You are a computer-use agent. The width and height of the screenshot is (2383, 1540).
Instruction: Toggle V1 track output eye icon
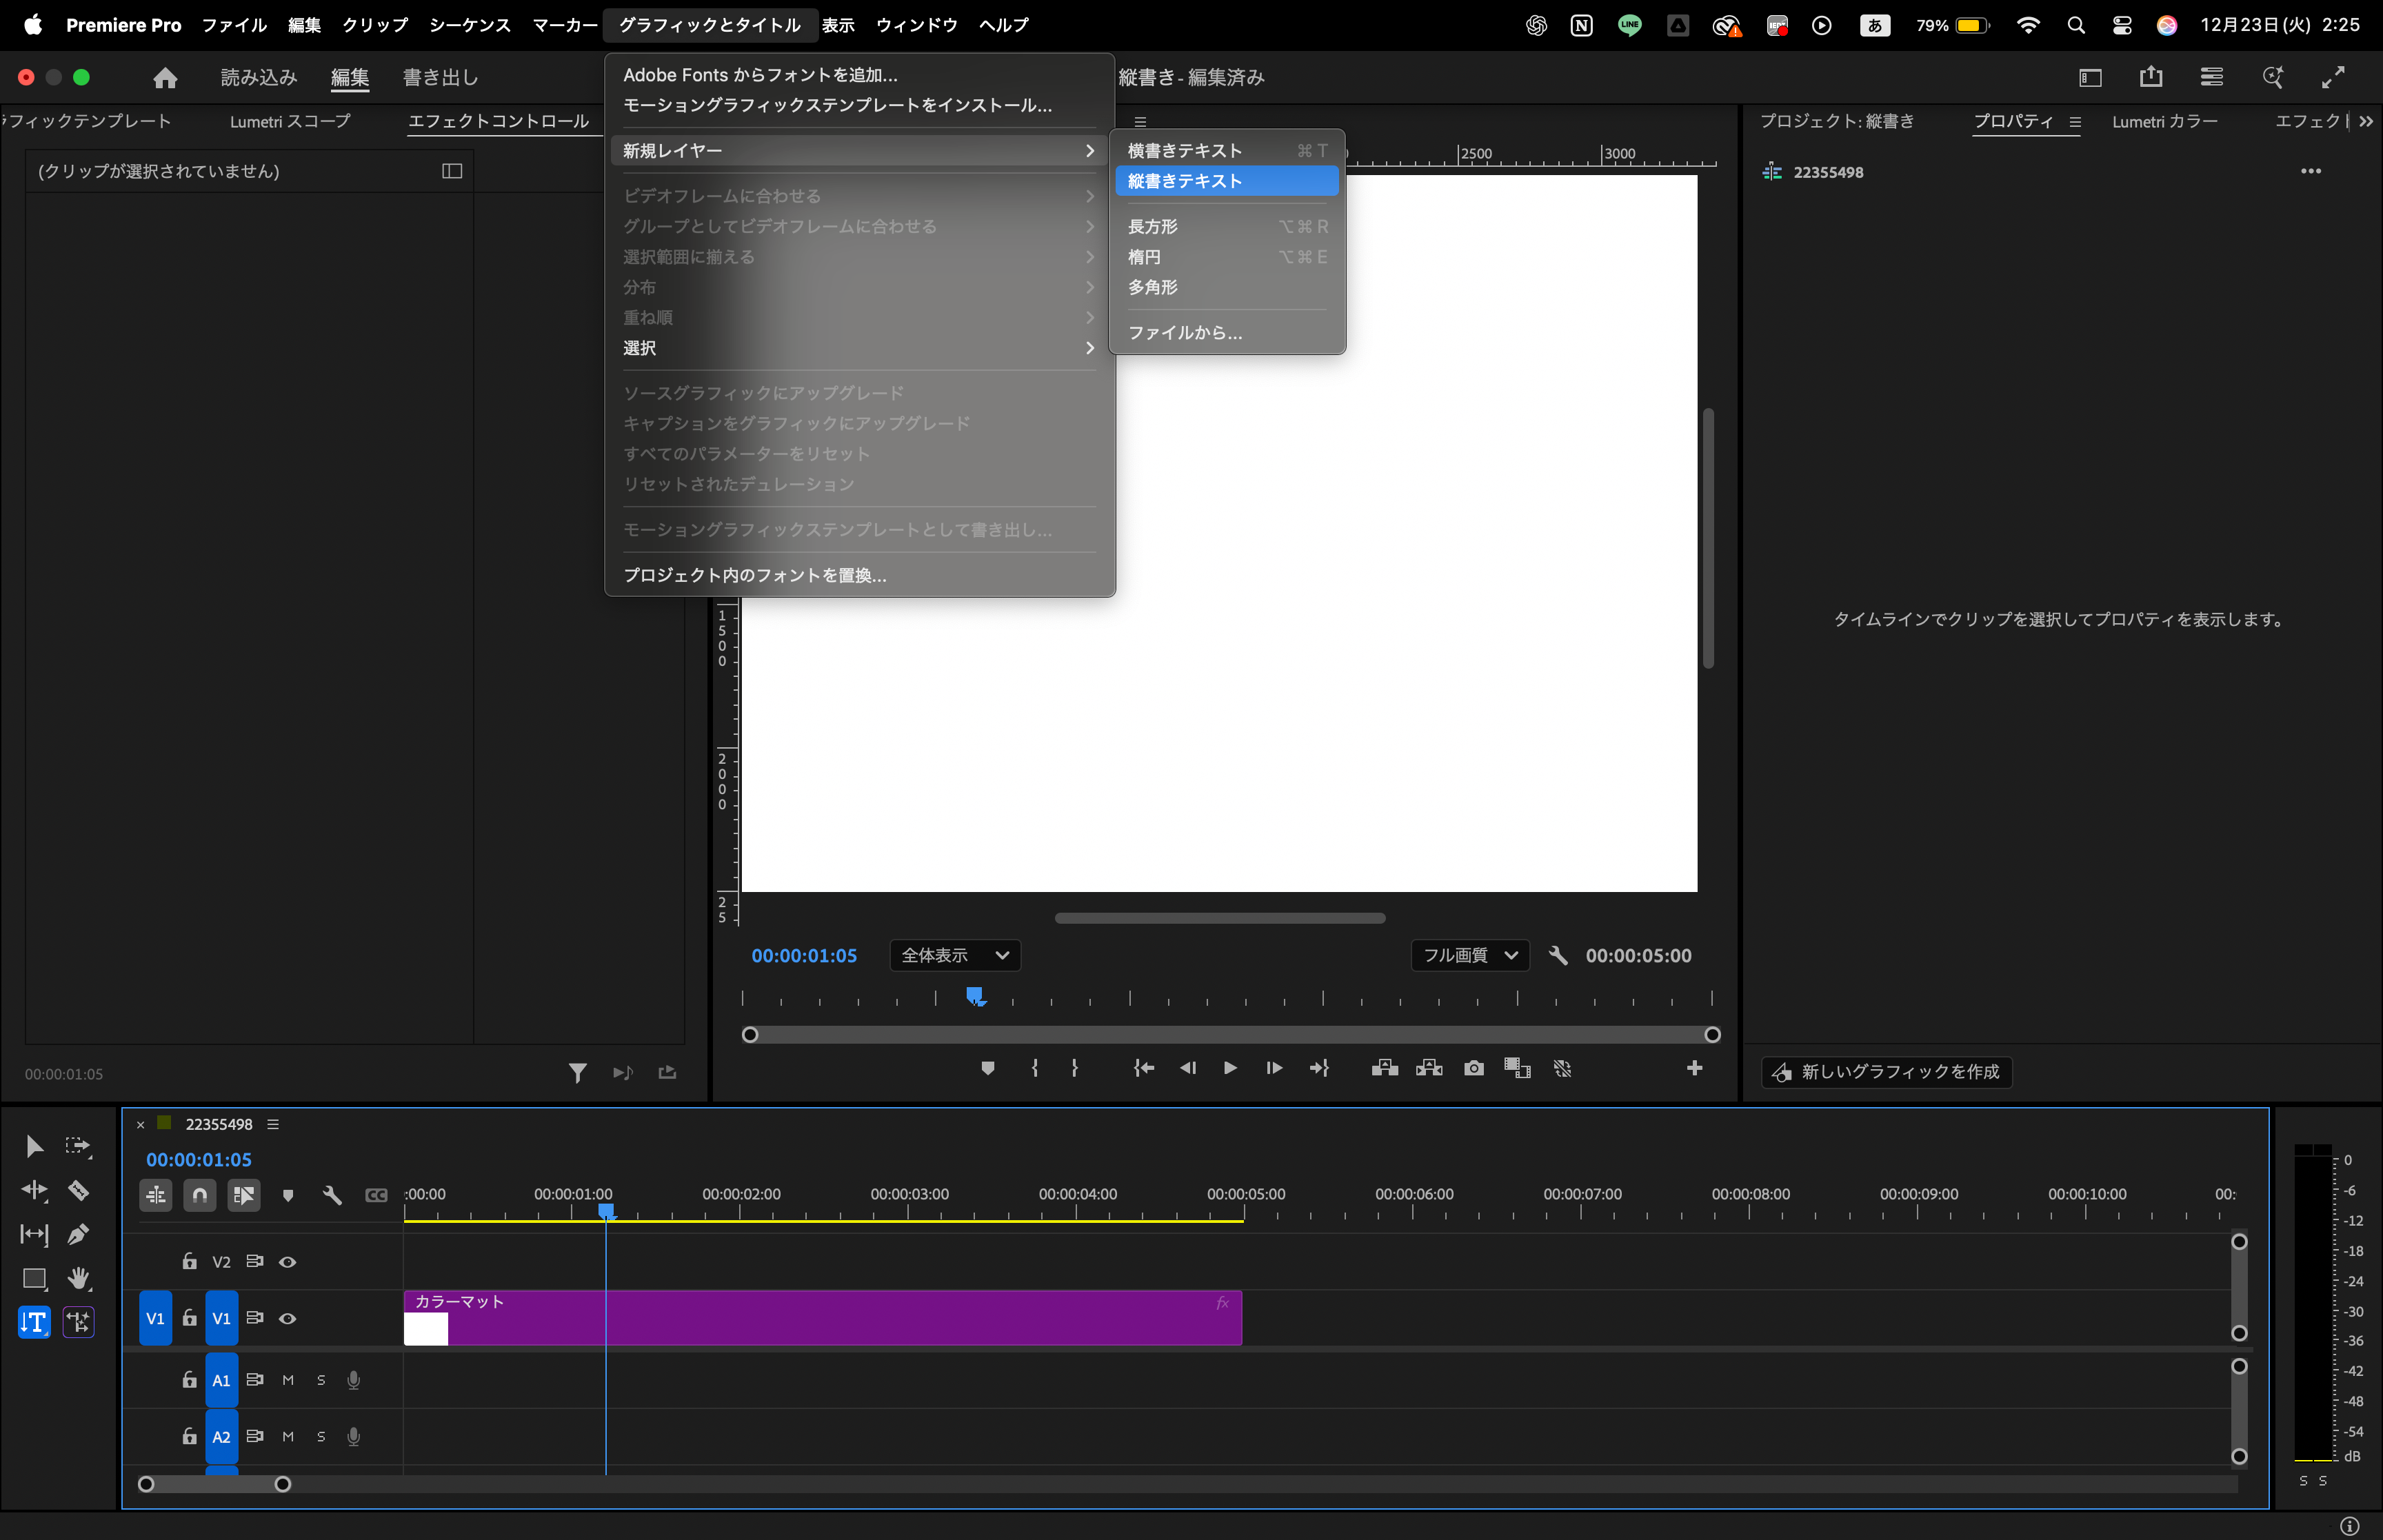click(x=288, y=1318)
